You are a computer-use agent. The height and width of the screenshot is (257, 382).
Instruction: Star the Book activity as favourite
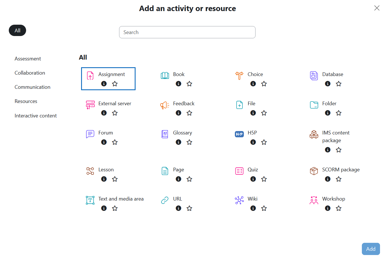(189, 84)
